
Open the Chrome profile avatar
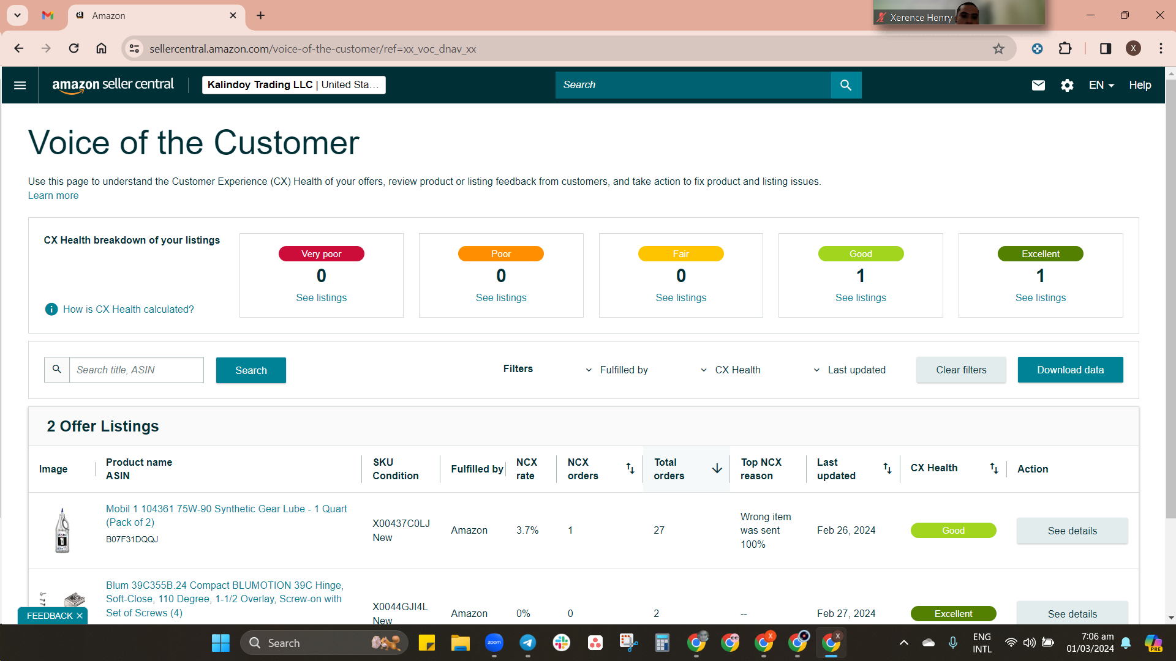tap(1133, 48)
